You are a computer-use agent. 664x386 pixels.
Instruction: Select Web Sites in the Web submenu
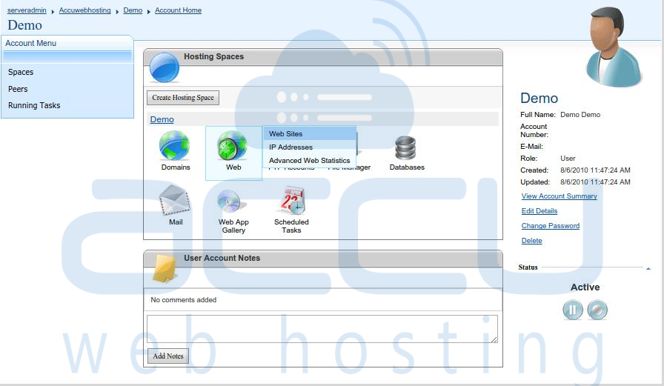310,134
